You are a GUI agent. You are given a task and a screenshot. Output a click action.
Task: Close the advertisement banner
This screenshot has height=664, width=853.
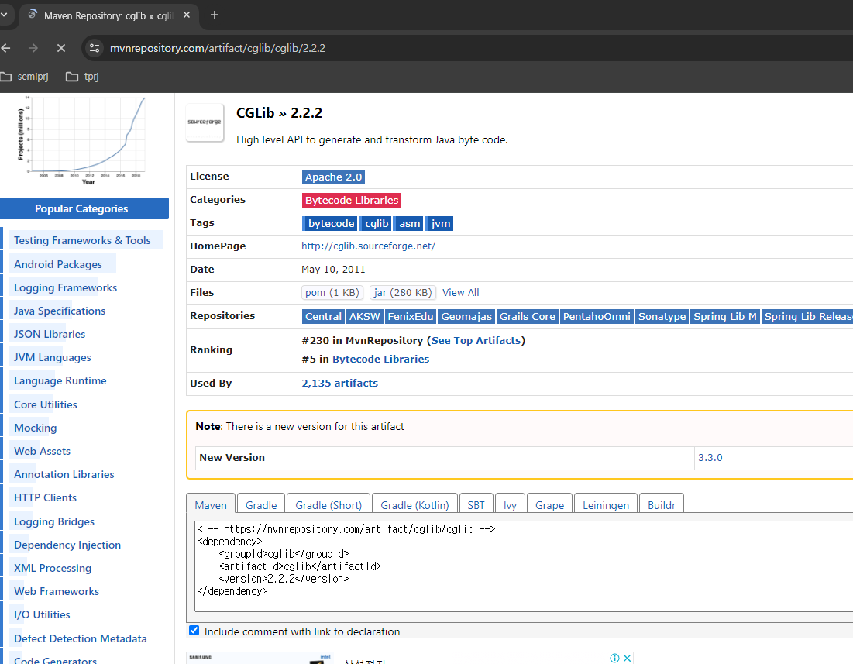pyautogui.click(x=628, y=658)
